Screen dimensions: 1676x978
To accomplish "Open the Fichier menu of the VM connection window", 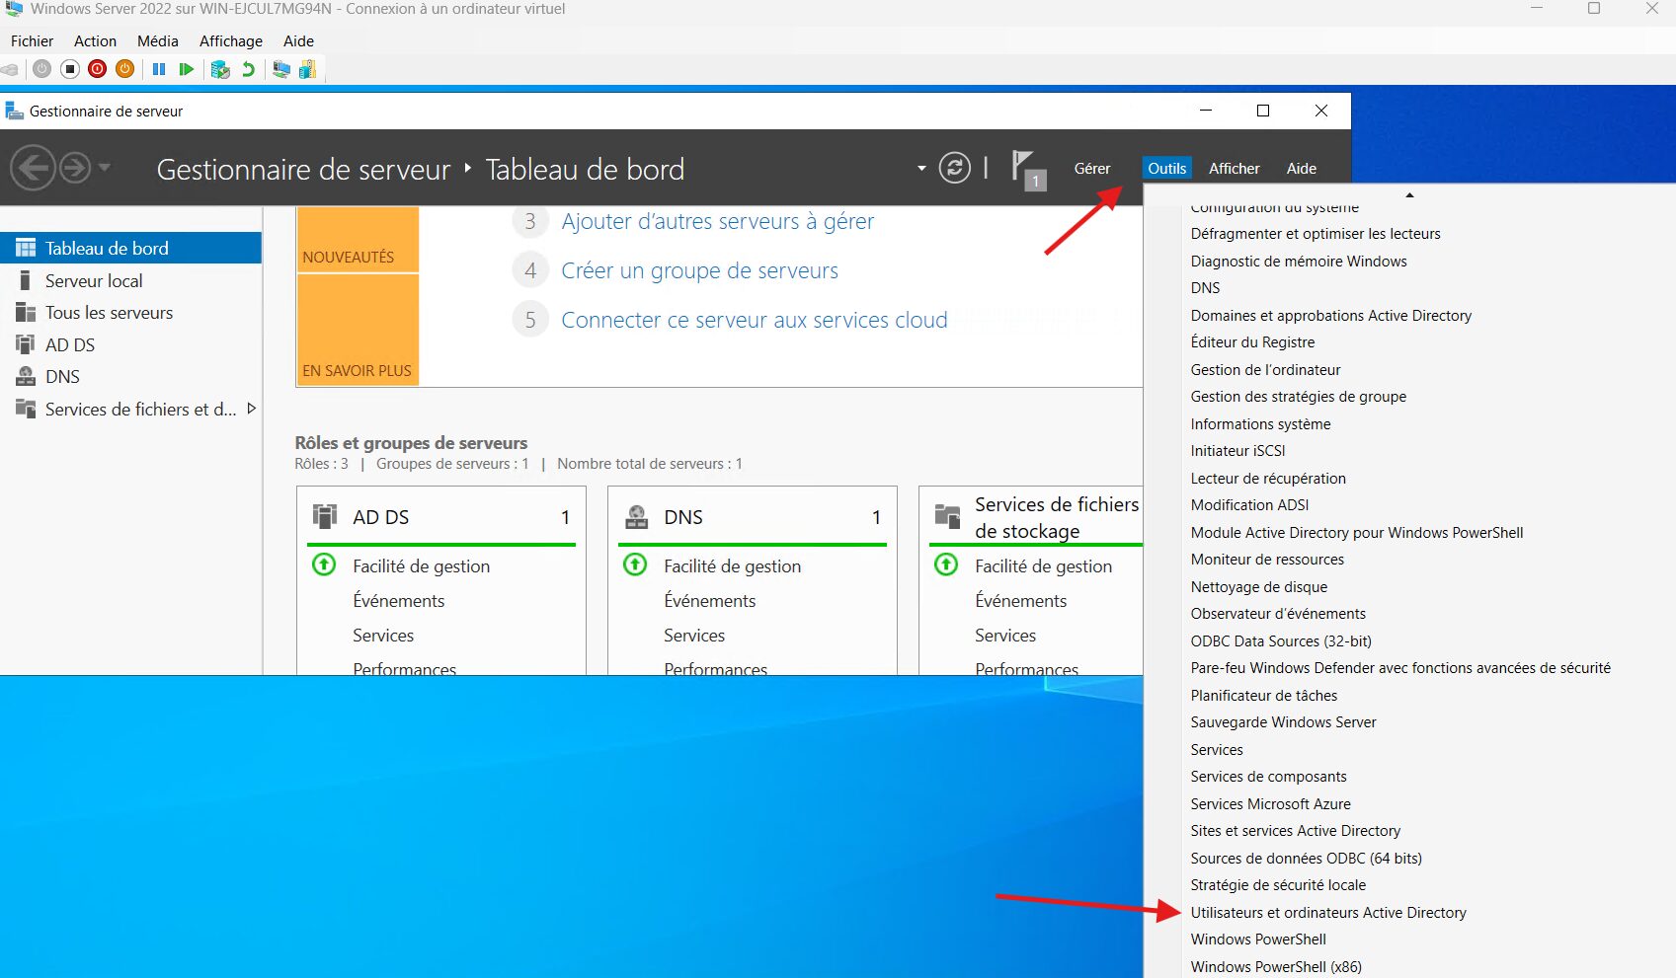I will (x=32, y=40).
